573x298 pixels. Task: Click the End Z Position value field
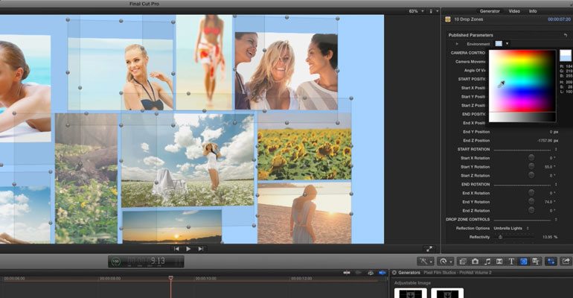[548, 140]
